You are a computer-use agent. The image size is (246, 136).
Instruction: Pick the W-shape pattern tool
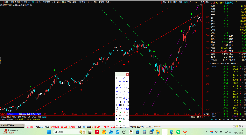pyautogui.click(x=117, y=91)
